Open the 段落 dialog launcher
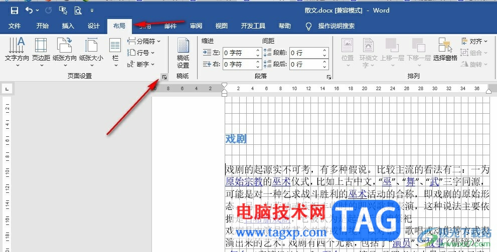The height and width of the screenshot is (252, 497). pyautogui.click(x=329, y=77)
